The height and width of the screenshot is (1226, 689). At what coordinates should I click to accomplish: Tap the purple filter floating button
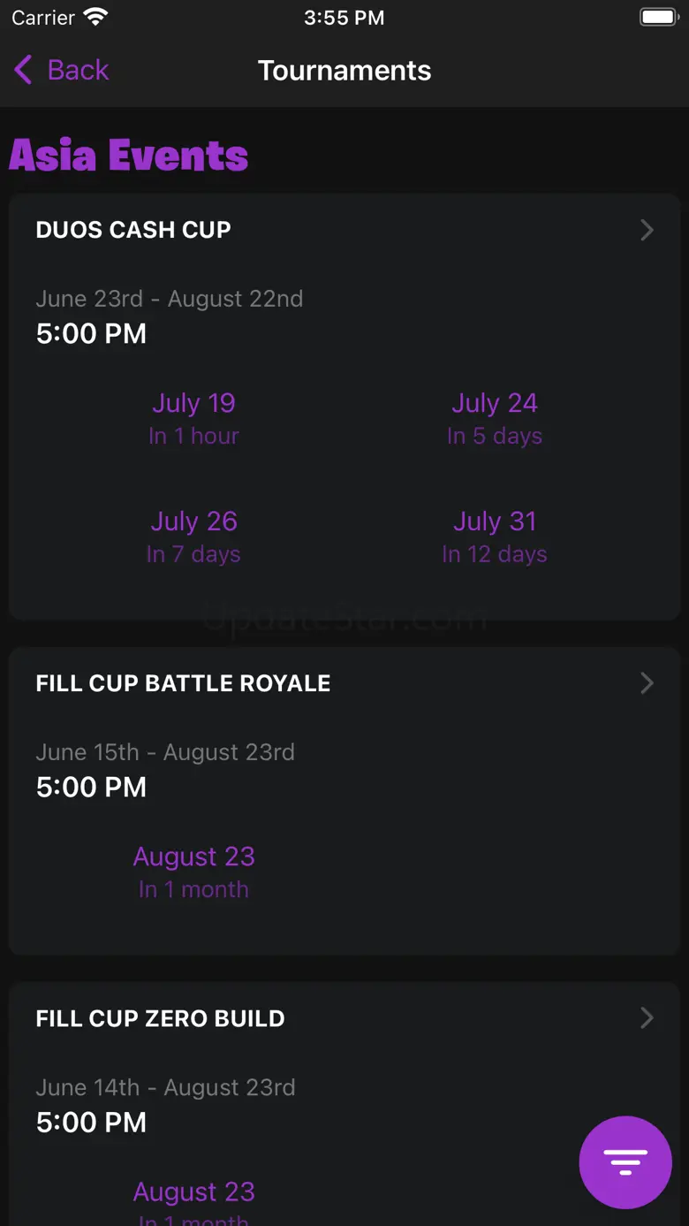click(625, 1161)
